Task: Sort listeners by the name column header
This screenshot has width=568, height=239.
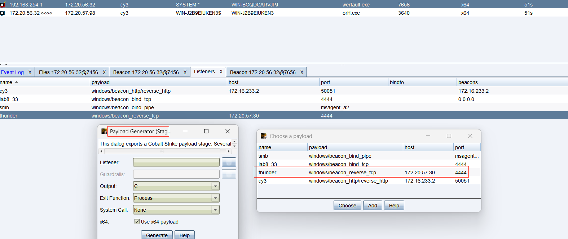Action: (x=43, y=82)
